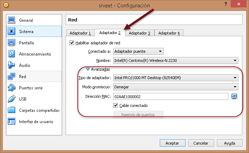Open the Tipo de adaptador dropdown
Image resolution: width=249 pixels, height=153 pixels.
click(175, 78)
